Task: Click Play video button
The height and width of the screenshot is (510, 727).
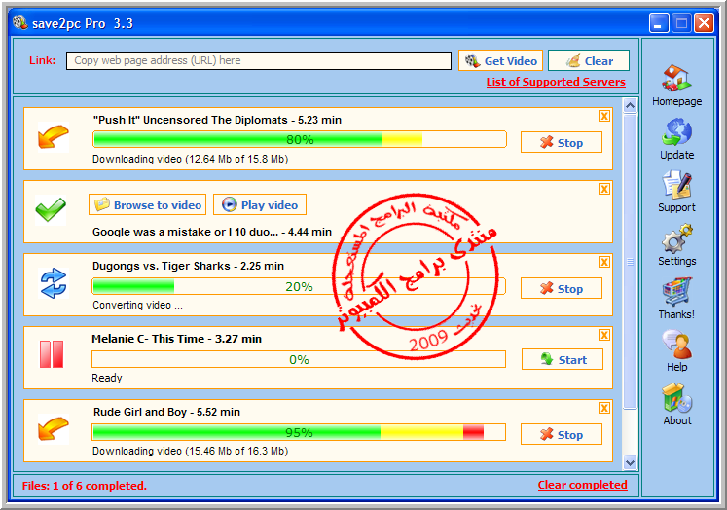Action: pos(260,204)
